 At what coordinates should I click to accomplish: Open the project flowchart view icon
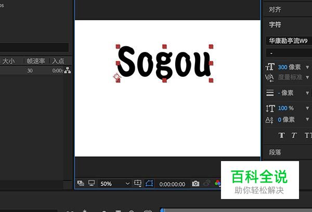(68, 70)
